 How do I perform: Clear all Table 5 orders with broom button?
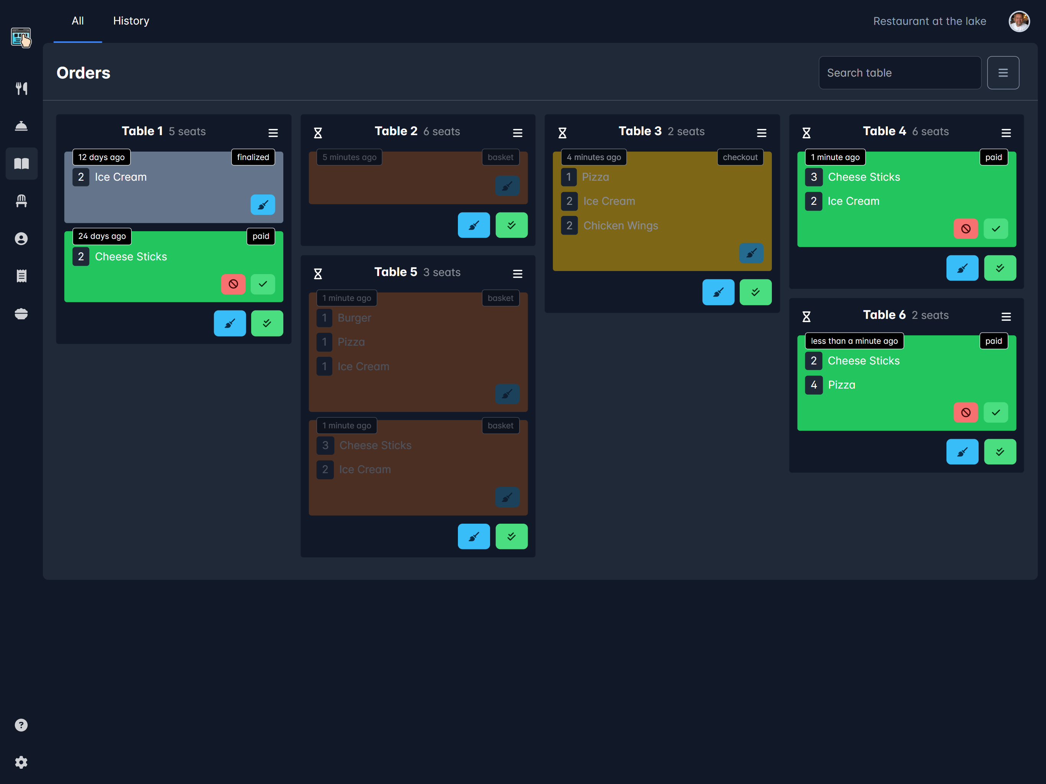pyautogui.click(x=474, y=537)
